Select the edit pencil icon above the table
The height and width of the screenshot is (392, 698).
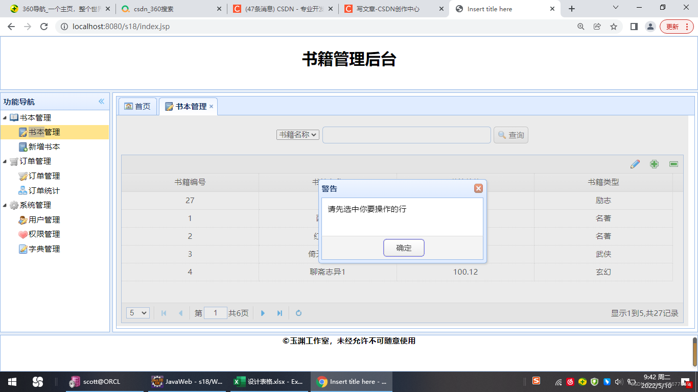pyautogui.click(x=635, y=164)
